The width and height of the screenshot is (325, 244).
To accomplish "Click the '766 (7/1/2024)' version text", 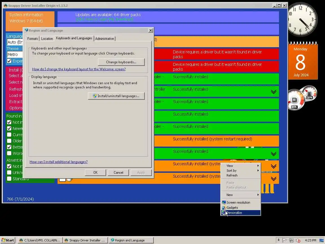I will (20, 199).
